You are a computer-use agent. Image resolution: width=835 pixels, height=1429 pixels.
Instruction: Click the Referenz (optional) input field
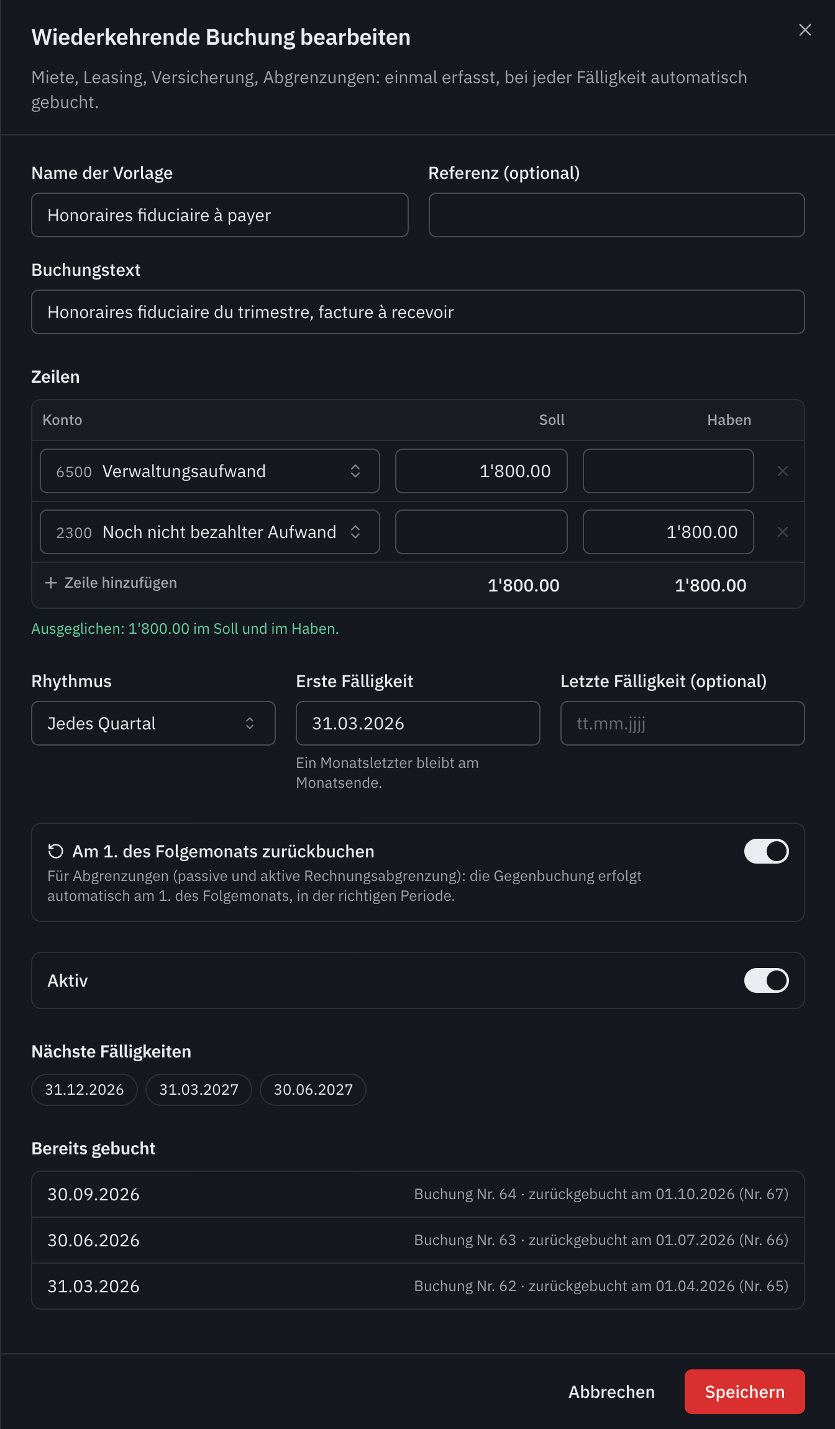[x=616, y=216]
